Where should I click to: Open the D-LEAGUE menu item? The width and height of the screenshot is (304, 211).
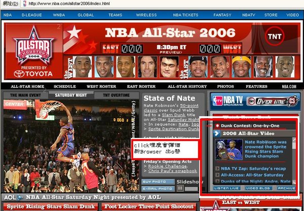point(31,15)
